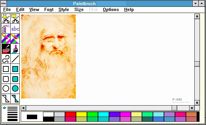Pick the bright lime green palette color
The width and height of the screenshot is (206, 125).
click(92, 114)
